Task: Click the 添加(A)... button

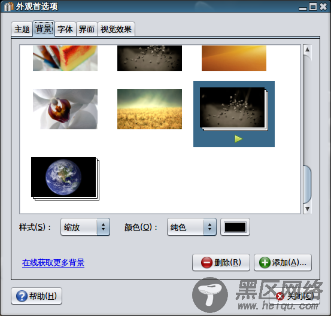Action: (x=283, y=263)
